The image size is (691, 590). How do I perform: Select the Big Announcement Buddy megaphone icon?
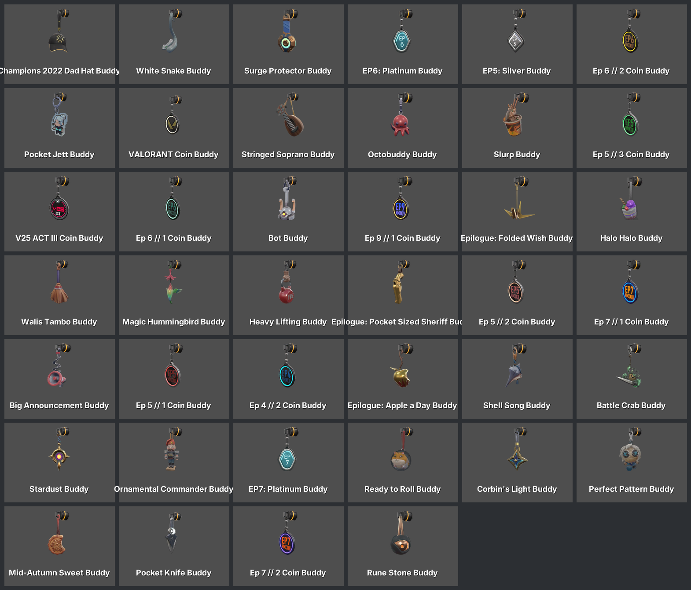59,365
